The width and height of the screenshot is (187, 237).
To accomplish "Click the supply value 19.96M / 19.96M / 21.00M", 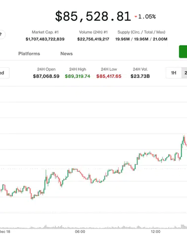I will 141,39.
